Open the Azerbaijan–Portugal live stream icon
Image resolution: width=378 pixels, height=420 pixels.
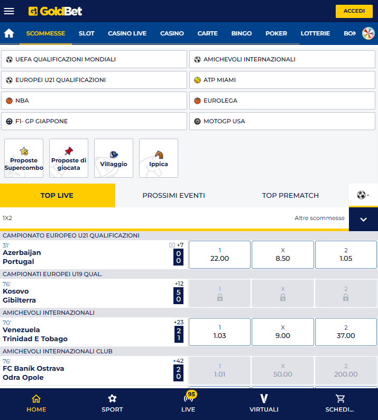coord(172,245)
